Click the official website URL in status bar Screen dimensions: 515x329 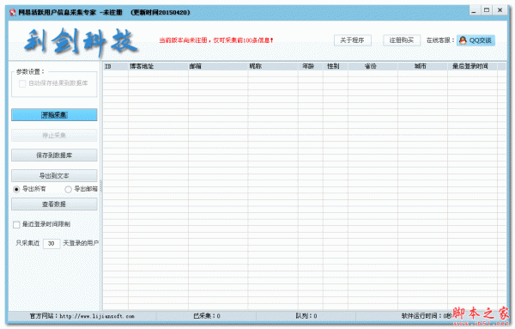pos(97,316)
